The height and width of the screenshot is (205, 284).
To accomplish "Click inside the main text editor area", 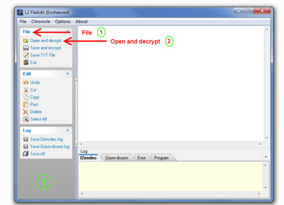I will point(171,83).
